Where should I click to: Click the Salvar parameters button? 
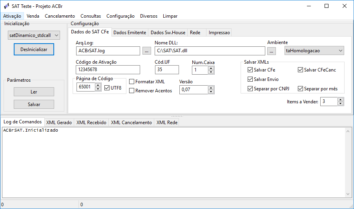(34, 104)
